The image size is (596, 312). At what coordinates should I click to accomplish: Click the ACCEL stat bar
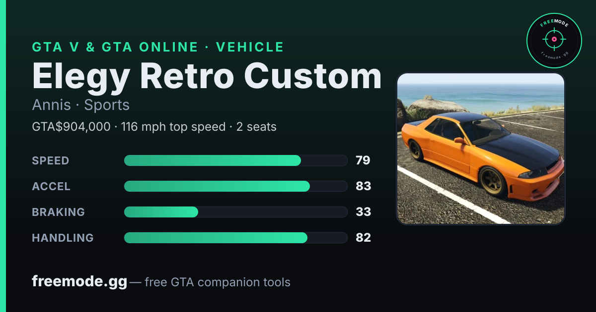pos(235,186)
